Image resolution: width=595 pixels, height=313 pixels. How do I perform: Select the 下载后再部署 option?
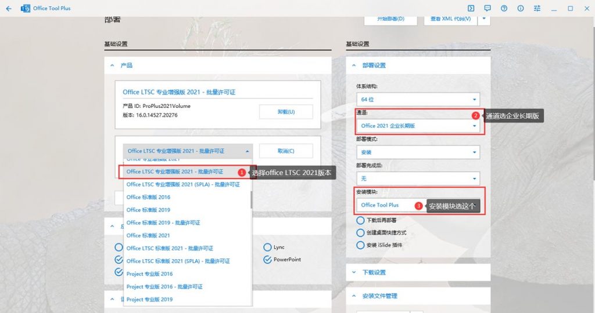click(x=360, y=220)
